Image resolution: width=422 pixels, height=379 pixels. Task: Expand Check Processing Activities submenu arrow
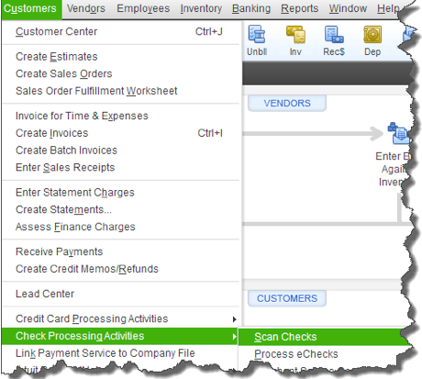pyautogui.click(x=234, y=337)
